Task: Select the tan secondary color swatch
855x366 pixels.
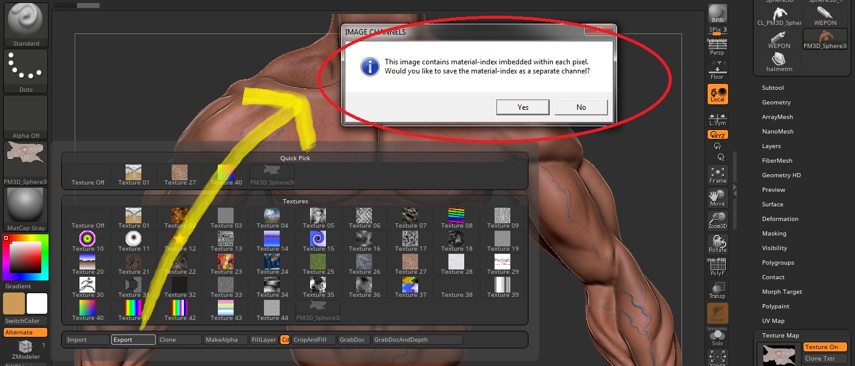Action: pyautogui.click(x=14, y=303)
